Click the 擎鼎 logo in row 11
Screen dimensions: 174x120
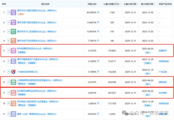pos(13,114)
